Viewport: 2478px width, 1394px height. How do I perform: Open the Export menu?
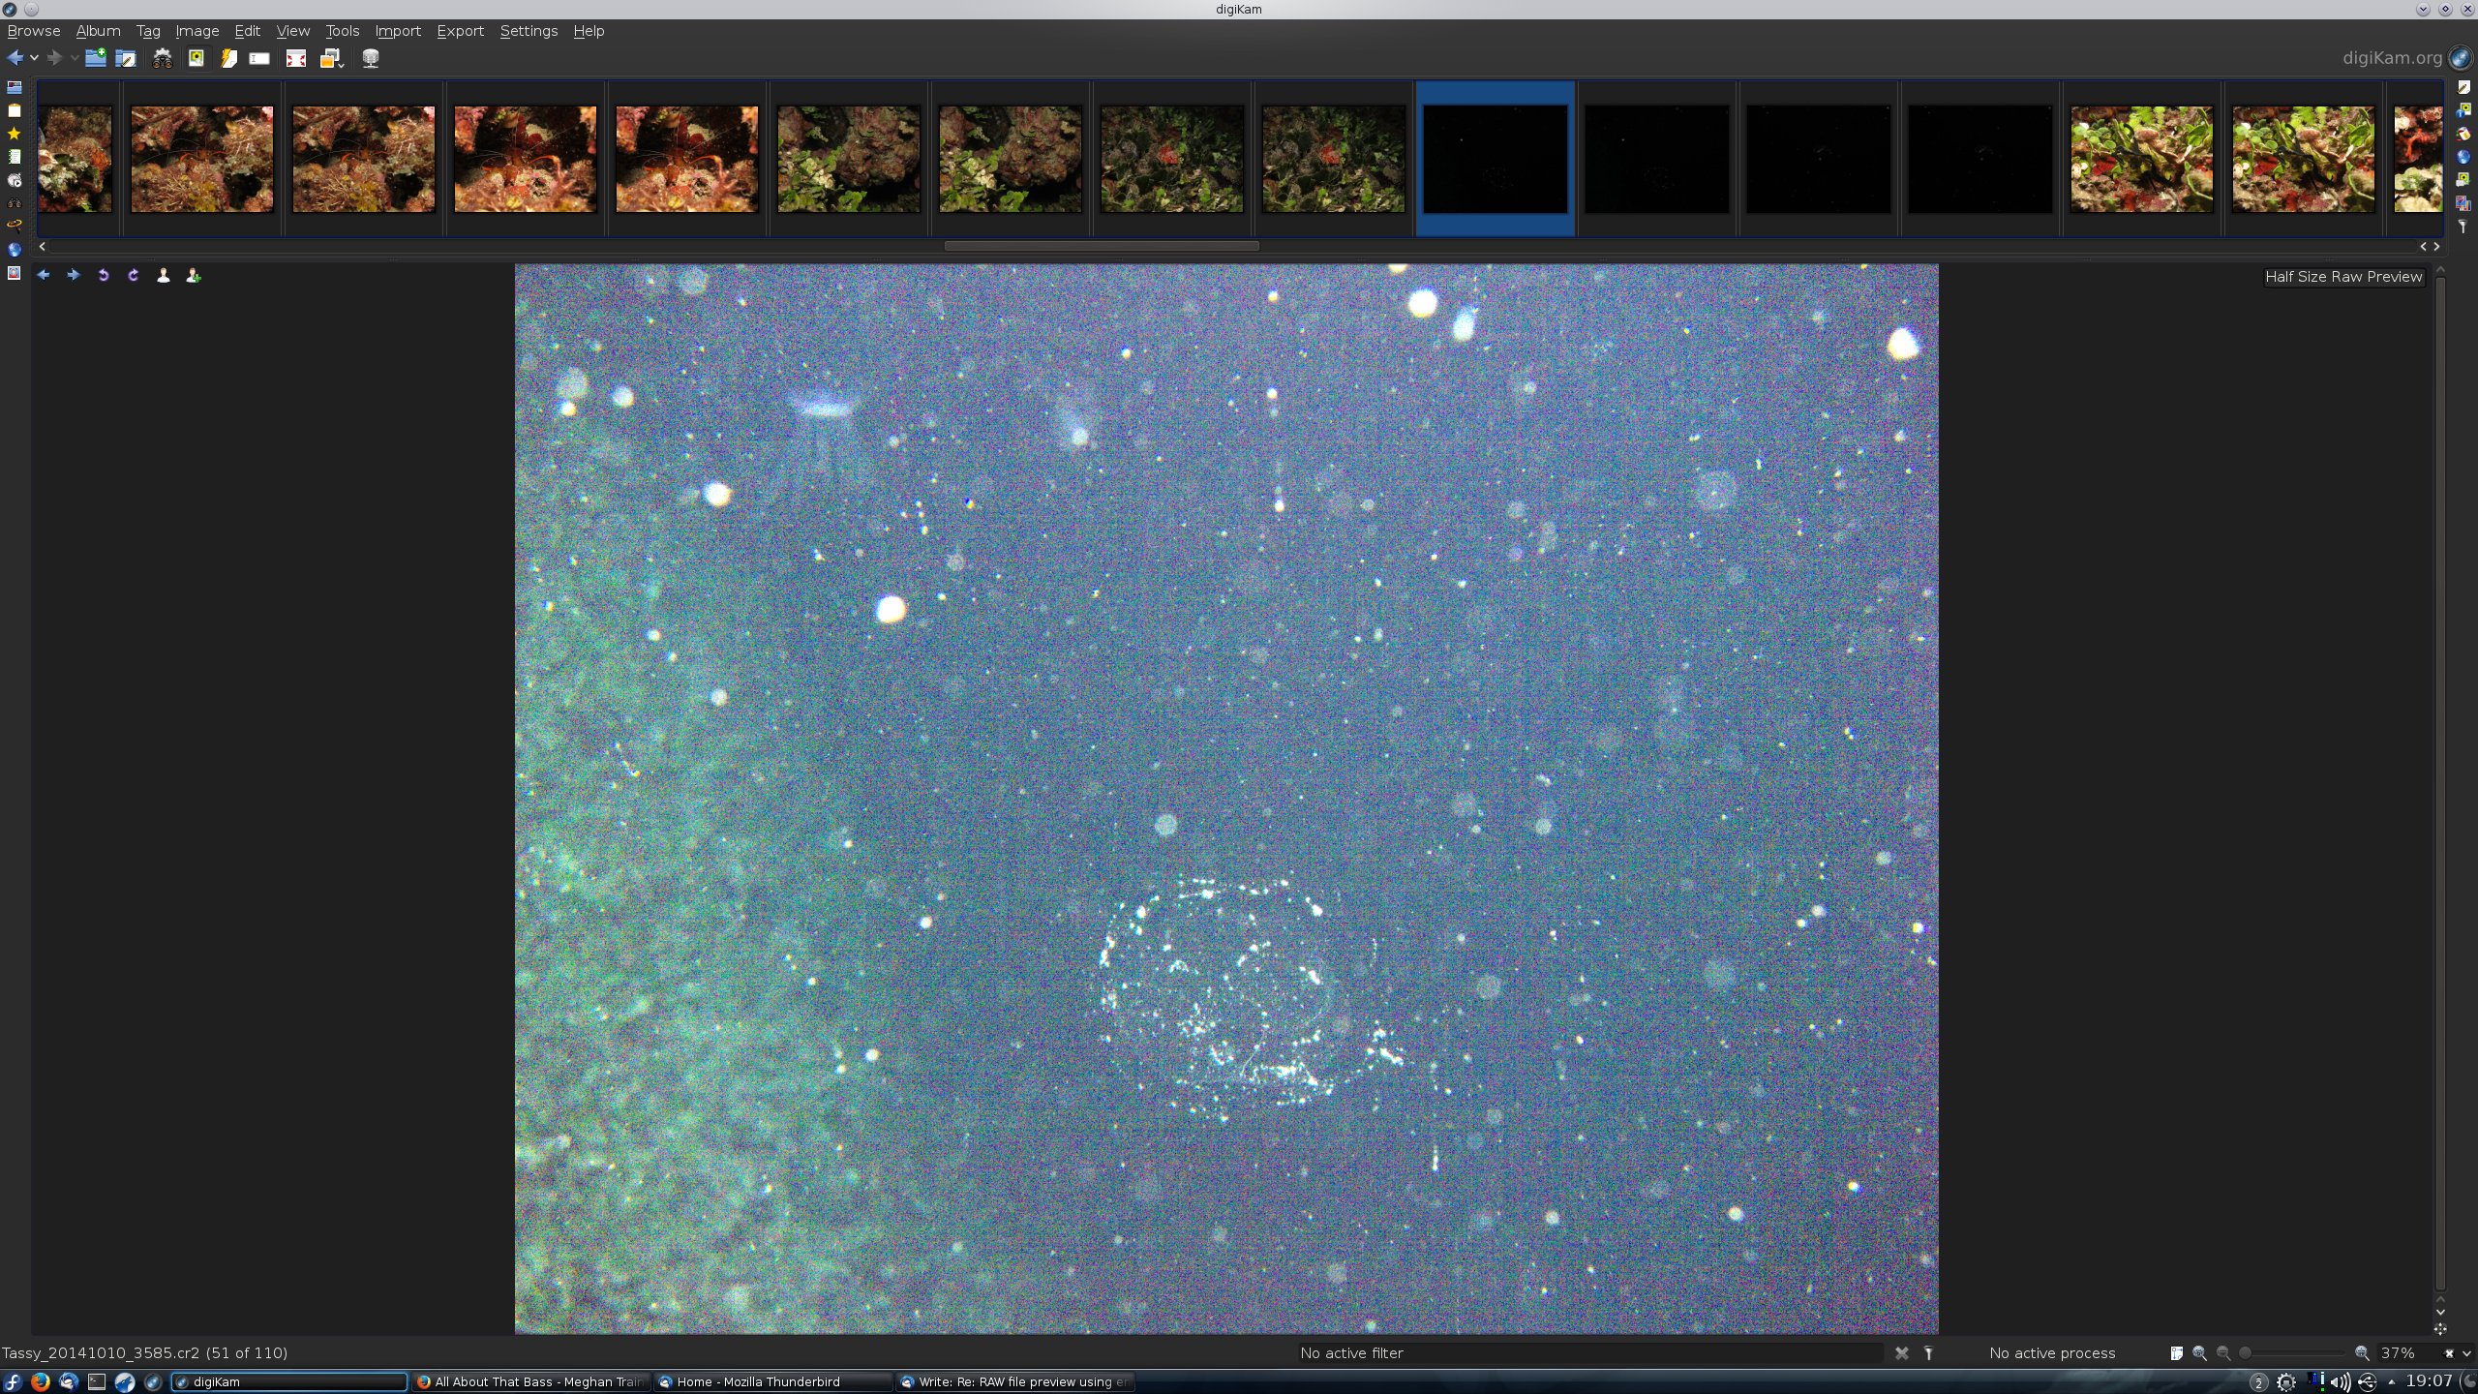click(x=460, y=31)
